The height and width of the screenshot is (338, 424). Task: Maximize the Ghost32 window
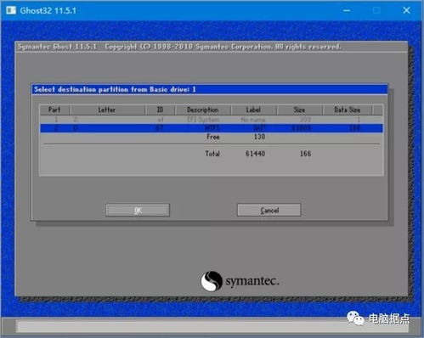[376, 11]
